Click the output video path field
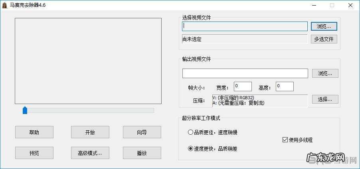Viewport: 360px width, 169px height. 245,73
